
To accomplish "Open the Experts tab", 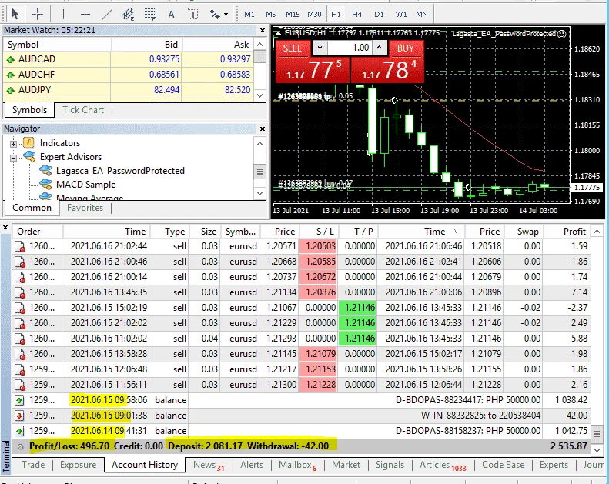I will click(x=554, y=465).
